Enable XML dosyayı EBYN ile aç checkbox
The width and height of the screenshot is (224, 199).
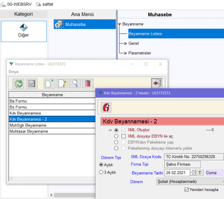[x=123, y=136]
